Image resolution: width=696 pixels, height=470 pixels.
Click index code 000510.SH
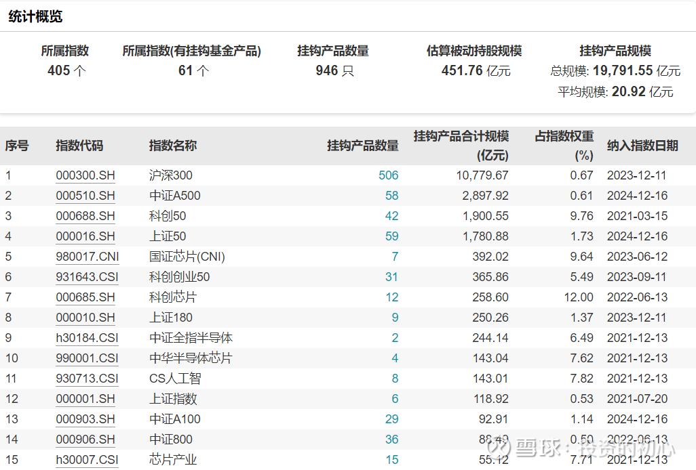pyautogui.click(x=85, y=196)
